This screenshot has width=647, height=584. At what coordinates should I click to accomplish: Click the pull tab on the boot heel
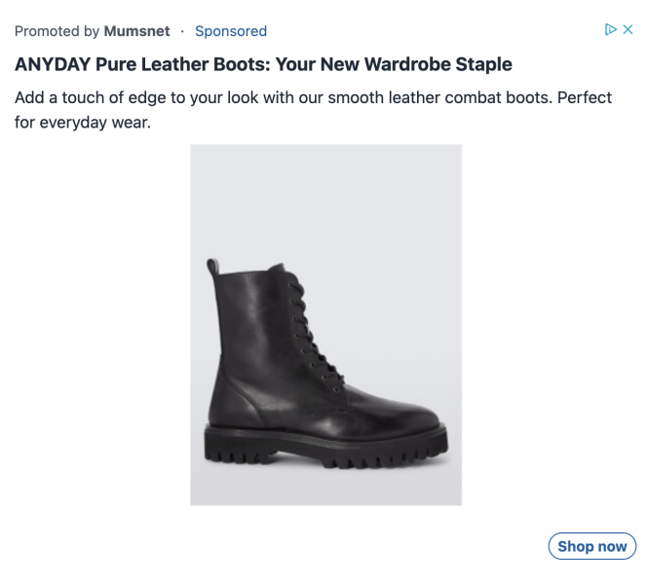coord(212,266)
